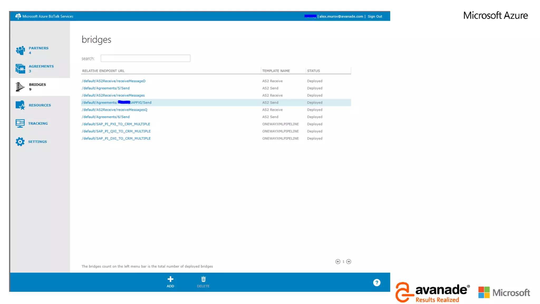Viewport: 540px width, 304px height.
Task: Open Agreements via its sidebar icon
Action: pyautogui.click(x=20, y=69)
